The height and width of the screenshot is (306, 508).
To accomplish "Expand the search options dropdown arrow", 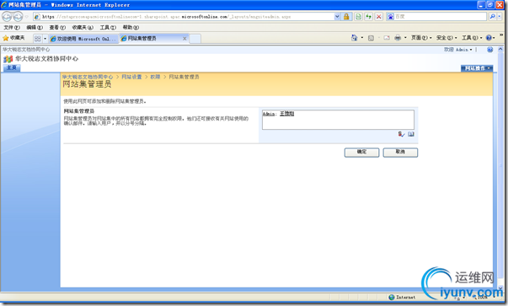I will [x=500, y=16].
